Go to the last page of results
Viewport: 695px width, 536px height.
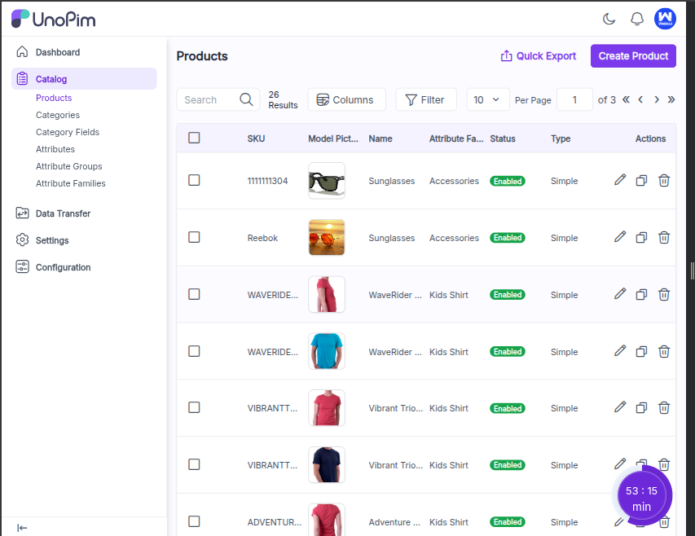coord(671,99)
